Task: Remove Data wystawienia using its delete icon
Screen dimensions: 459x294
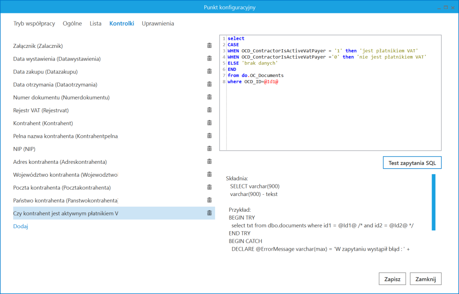Action: tap(209, 58)
